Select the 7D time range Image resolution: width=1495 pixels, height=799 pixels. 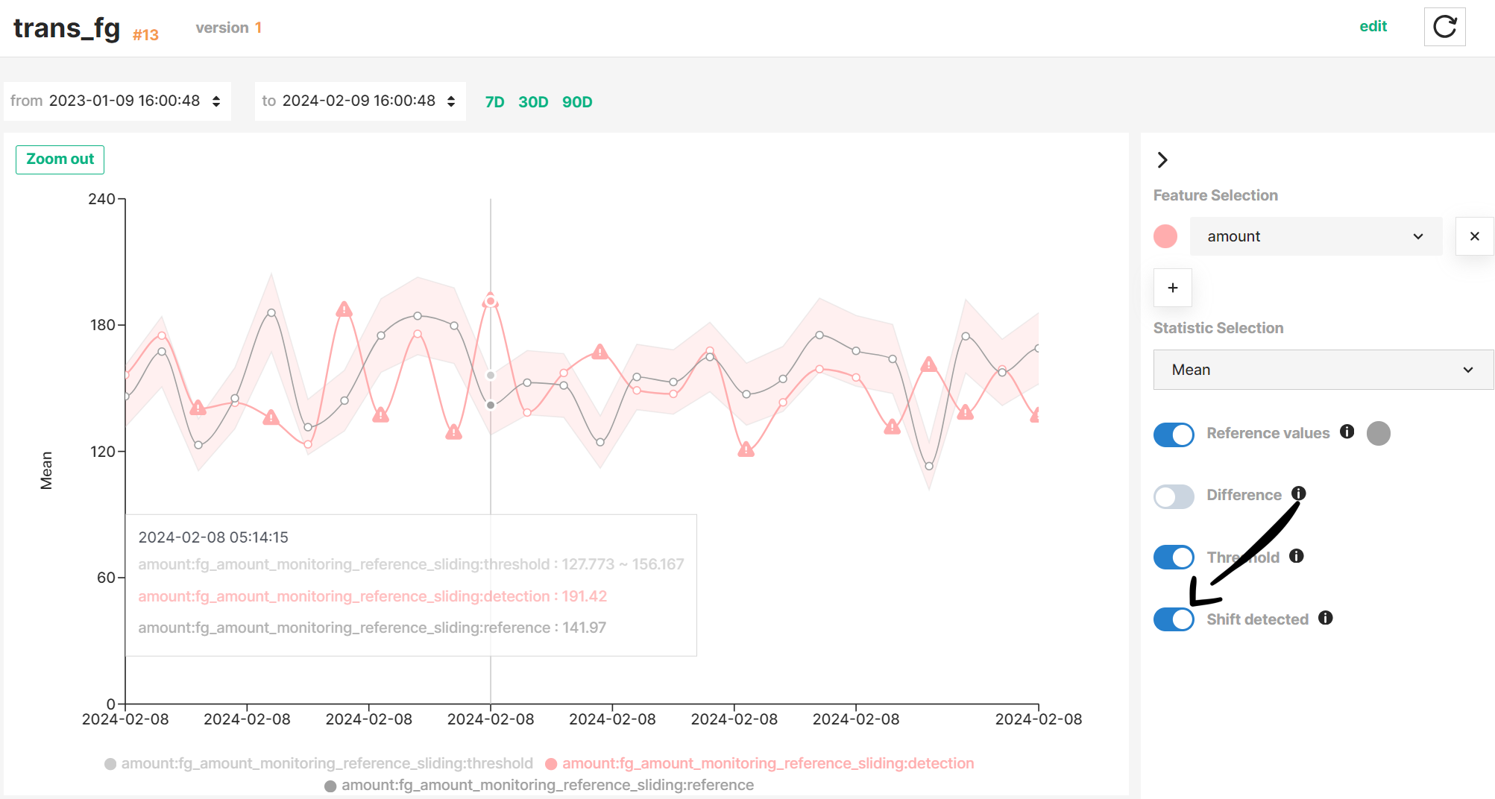pos(494,101)
